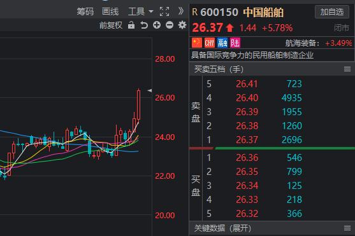
Task: Open the 工具 dropdown menu
Action: point(141,11)
